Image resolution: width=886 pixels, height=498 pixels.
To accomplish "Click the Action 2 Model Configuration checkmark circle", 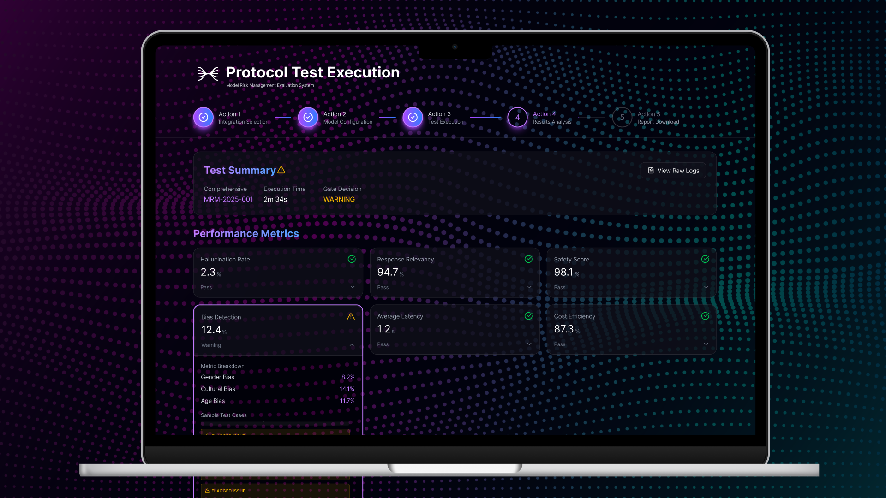I will coord(308,117).
